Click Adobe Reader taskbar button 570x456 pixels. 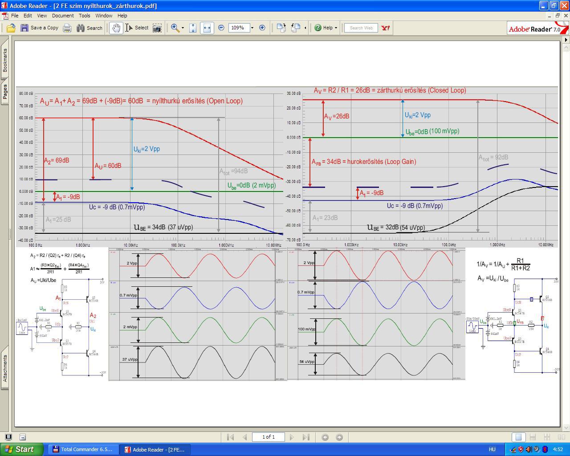coord(154,449)
